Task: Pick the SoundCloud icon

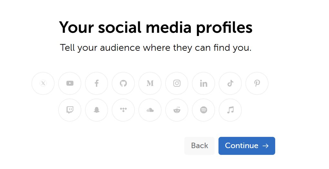Action: pos(150,110)
